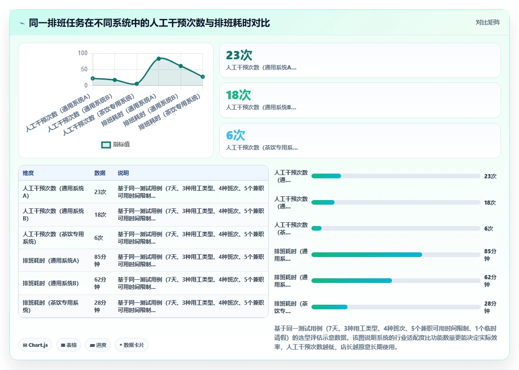Click the 18次 data card
The image size is (519, 370).
coord(360,100)
